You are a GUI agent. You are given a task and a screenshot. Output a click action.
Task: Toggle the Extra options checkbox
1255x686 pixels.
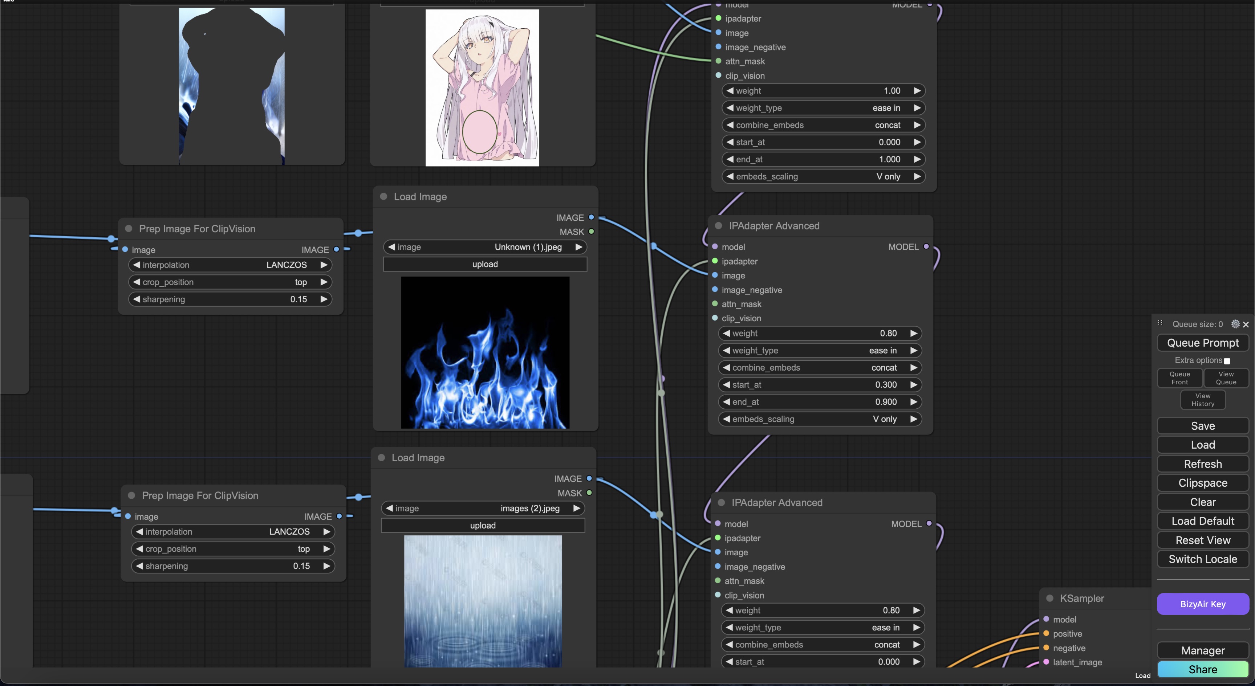1227,361
